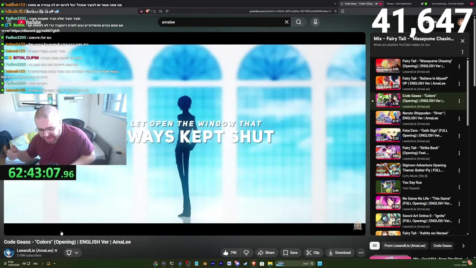Play Fairy Tail 'Masayume Chasing' thumbnail in playlist
This screenshot has height=268, width=476.
pos(388,66)
